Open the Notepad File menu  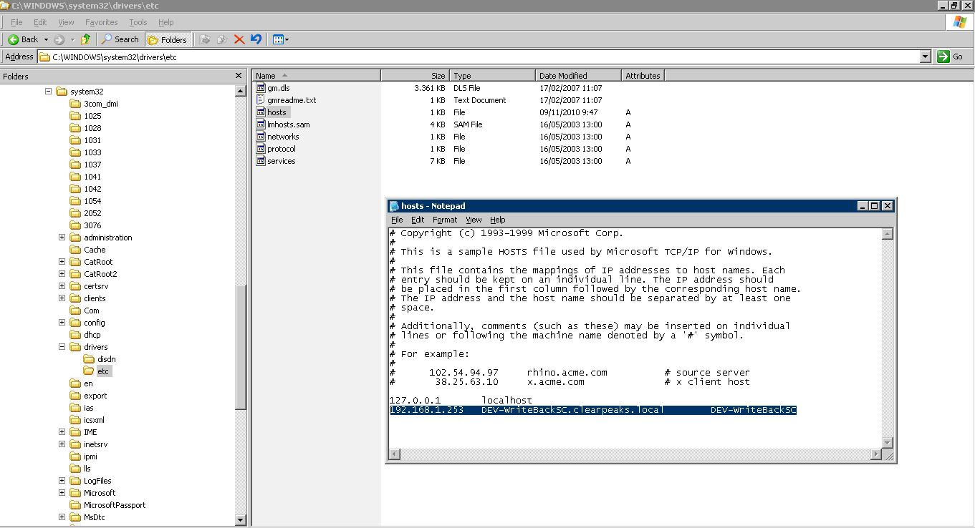(x=397, y=220)
